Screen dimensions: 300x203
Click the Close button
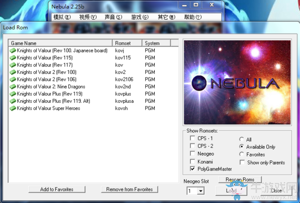[x=276, y=191]
